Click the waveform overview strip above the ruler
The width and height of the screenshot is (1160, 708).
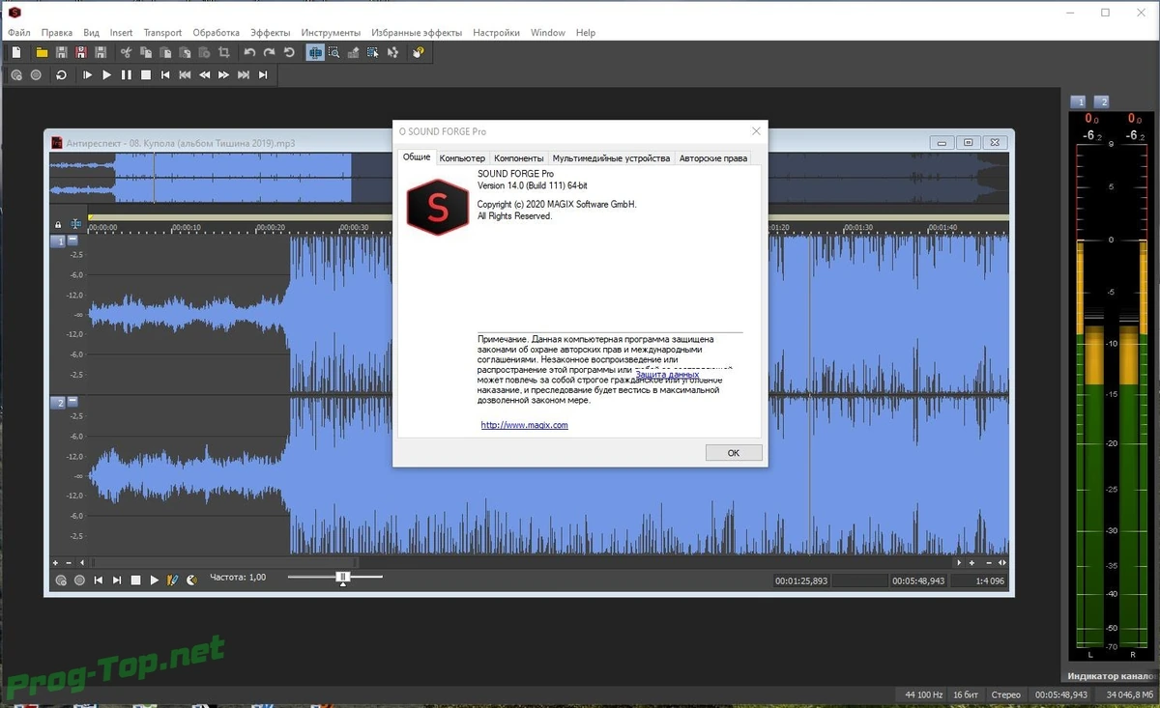tap(529, 178)
